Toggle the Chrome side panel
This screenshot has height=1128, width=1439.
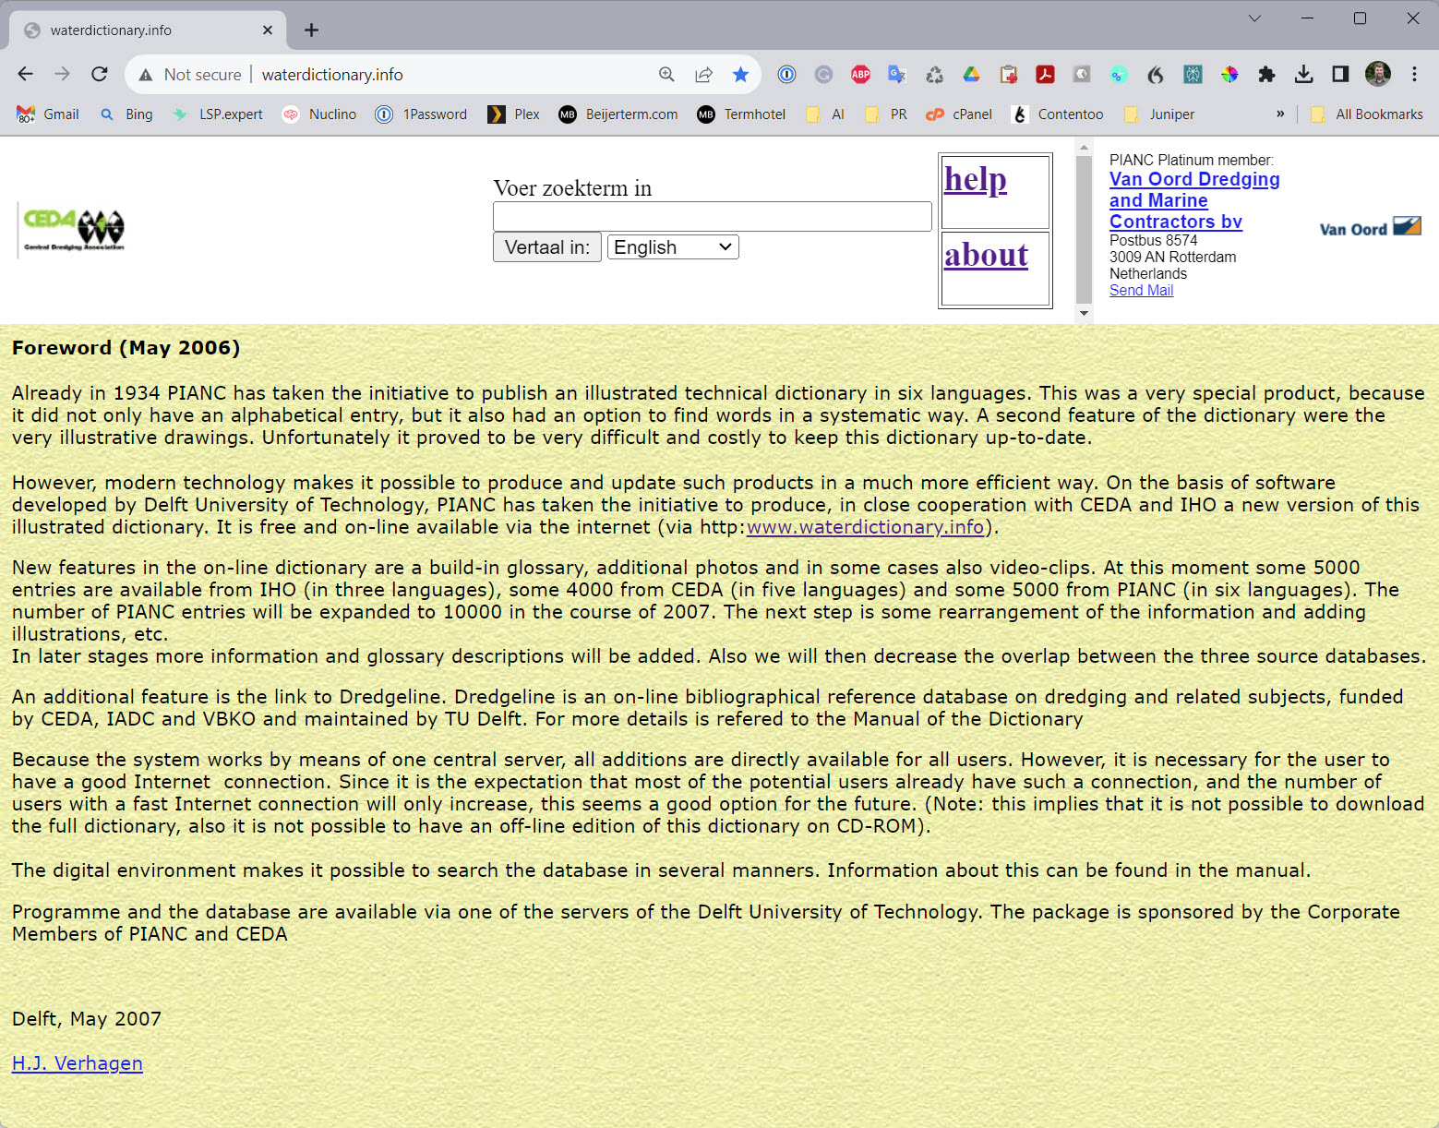1340,75
